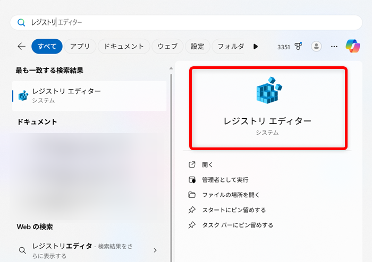Screen dimensions: 372x262
Task: Switch to the アプリ filter tab
Action: pos(80,46)
